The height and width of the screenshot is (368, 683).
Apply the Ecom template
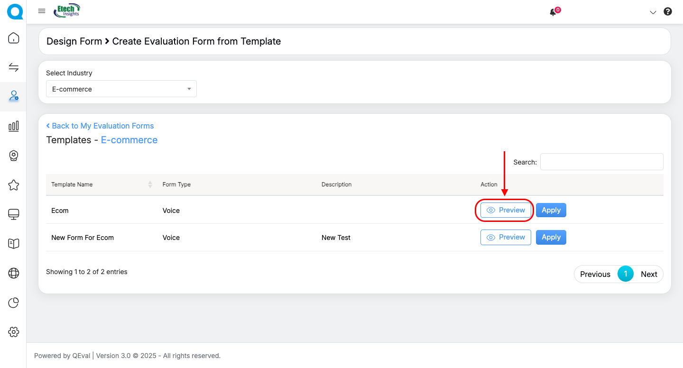click(551, 210)
